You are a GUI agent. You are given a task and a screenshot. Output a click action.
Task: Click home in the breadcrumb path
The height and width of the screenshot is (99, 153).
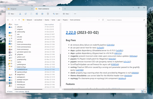(x=53, y=20)
